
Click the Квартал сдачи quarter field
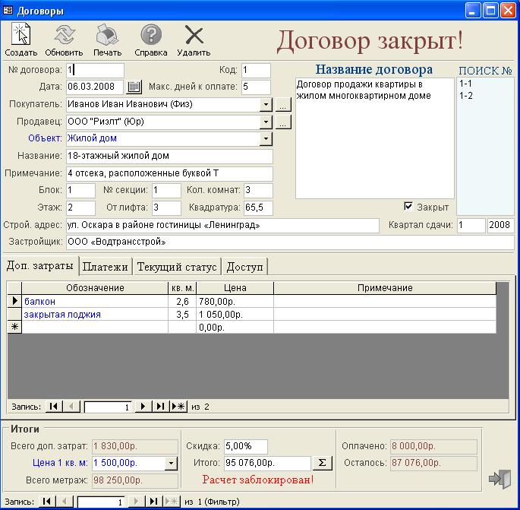tap(471, 226)
